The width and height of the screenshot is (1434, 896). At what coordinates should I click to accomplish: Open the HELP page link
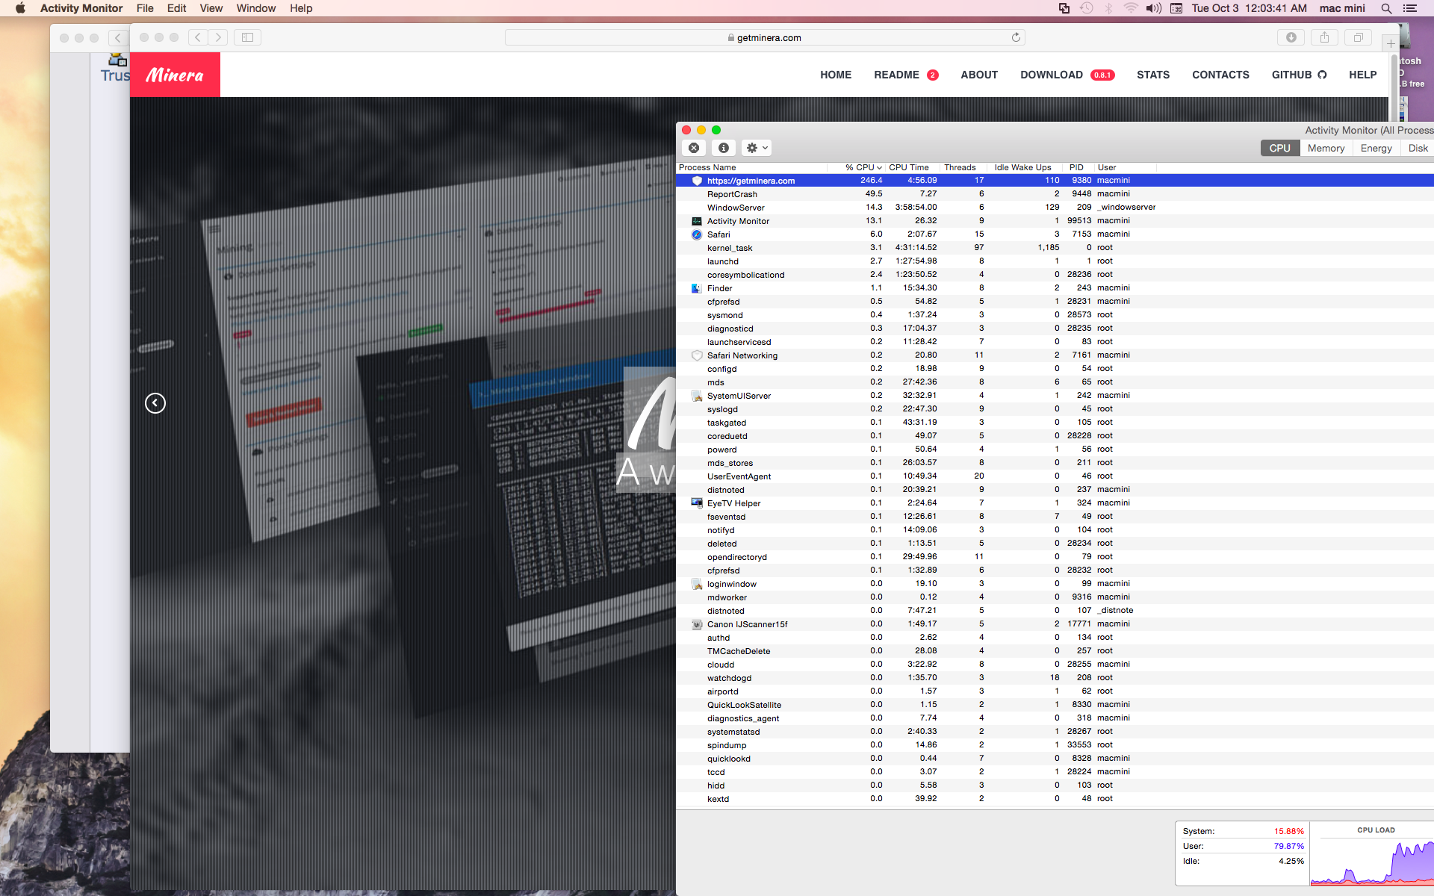(1363, 75)
